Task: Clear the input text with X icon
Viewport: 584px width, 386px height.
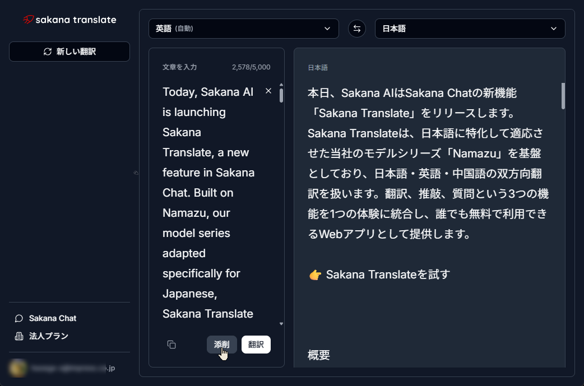Action: pos(268,91)
